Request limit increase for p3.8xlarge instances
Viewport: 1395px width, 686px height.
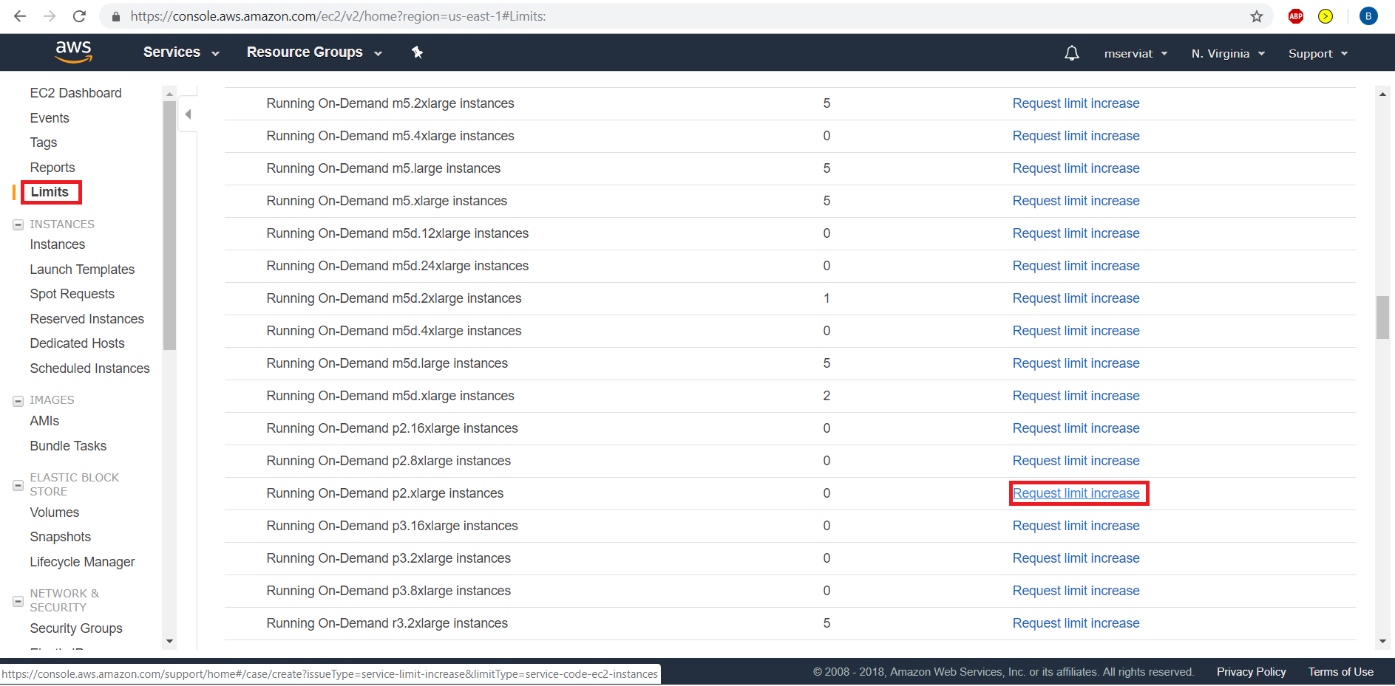[x=1076, y=591]
